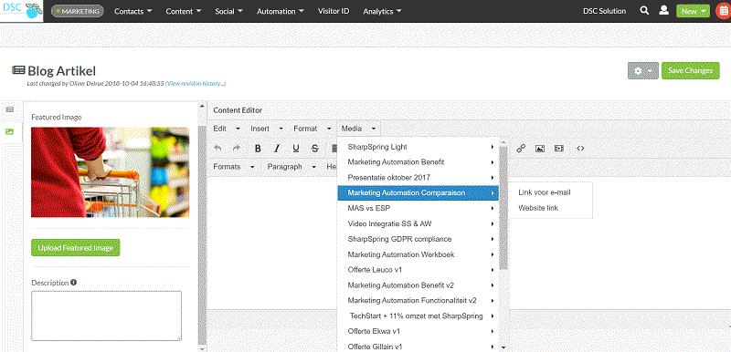Image resolution: width=731 pixels, height=352 pixels.
Task: Choose Website link submenu item
Action: (x=550, y=208)
